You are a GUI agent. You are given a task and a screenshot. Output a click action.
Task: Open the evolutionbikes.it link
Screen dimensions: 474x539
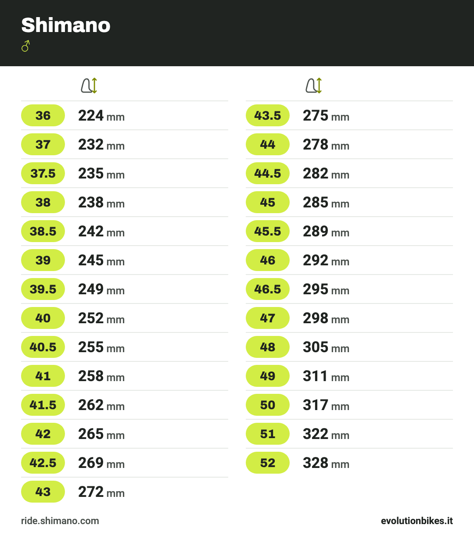tap(417, 521)
